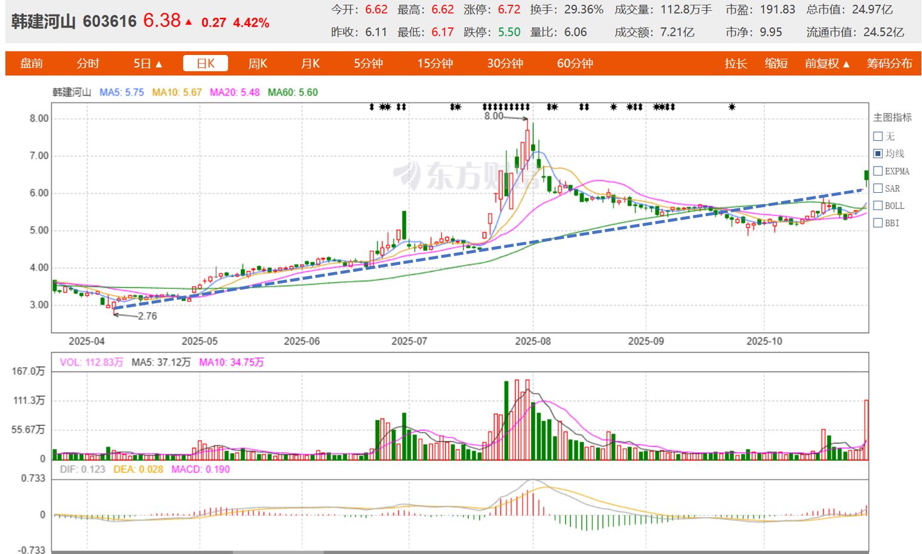Enable the EXPMA indicator checkbox
The height and width of the screenshot is (554, 922).
click(x=878, y=171)
